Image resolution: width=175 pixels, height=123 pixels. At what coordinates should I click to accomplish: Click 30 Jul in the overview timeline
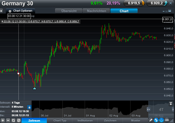click(45, 115)
